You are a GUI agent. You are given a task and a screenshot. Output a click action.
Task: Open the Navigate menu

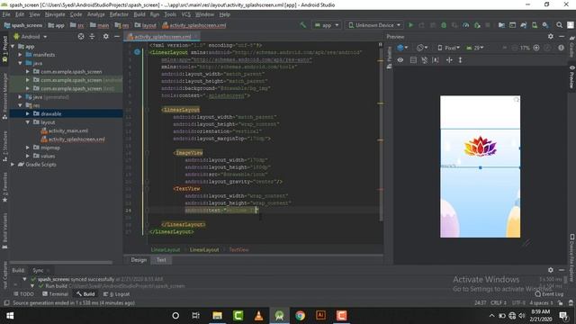point(55,14)
